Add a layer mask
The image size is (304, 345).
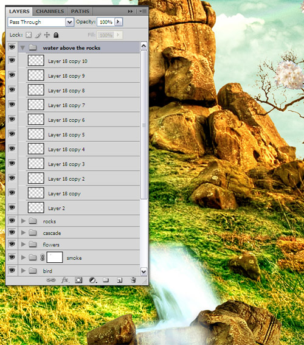pyautogui.click(x=78, y=280)
